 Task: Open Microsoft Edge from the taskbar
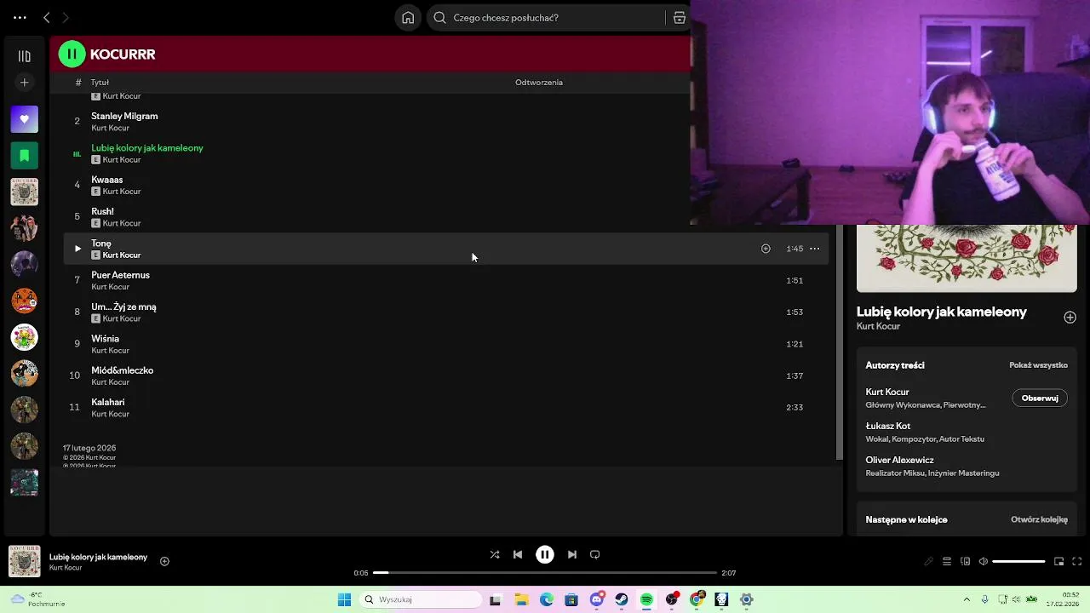(546, 599)
